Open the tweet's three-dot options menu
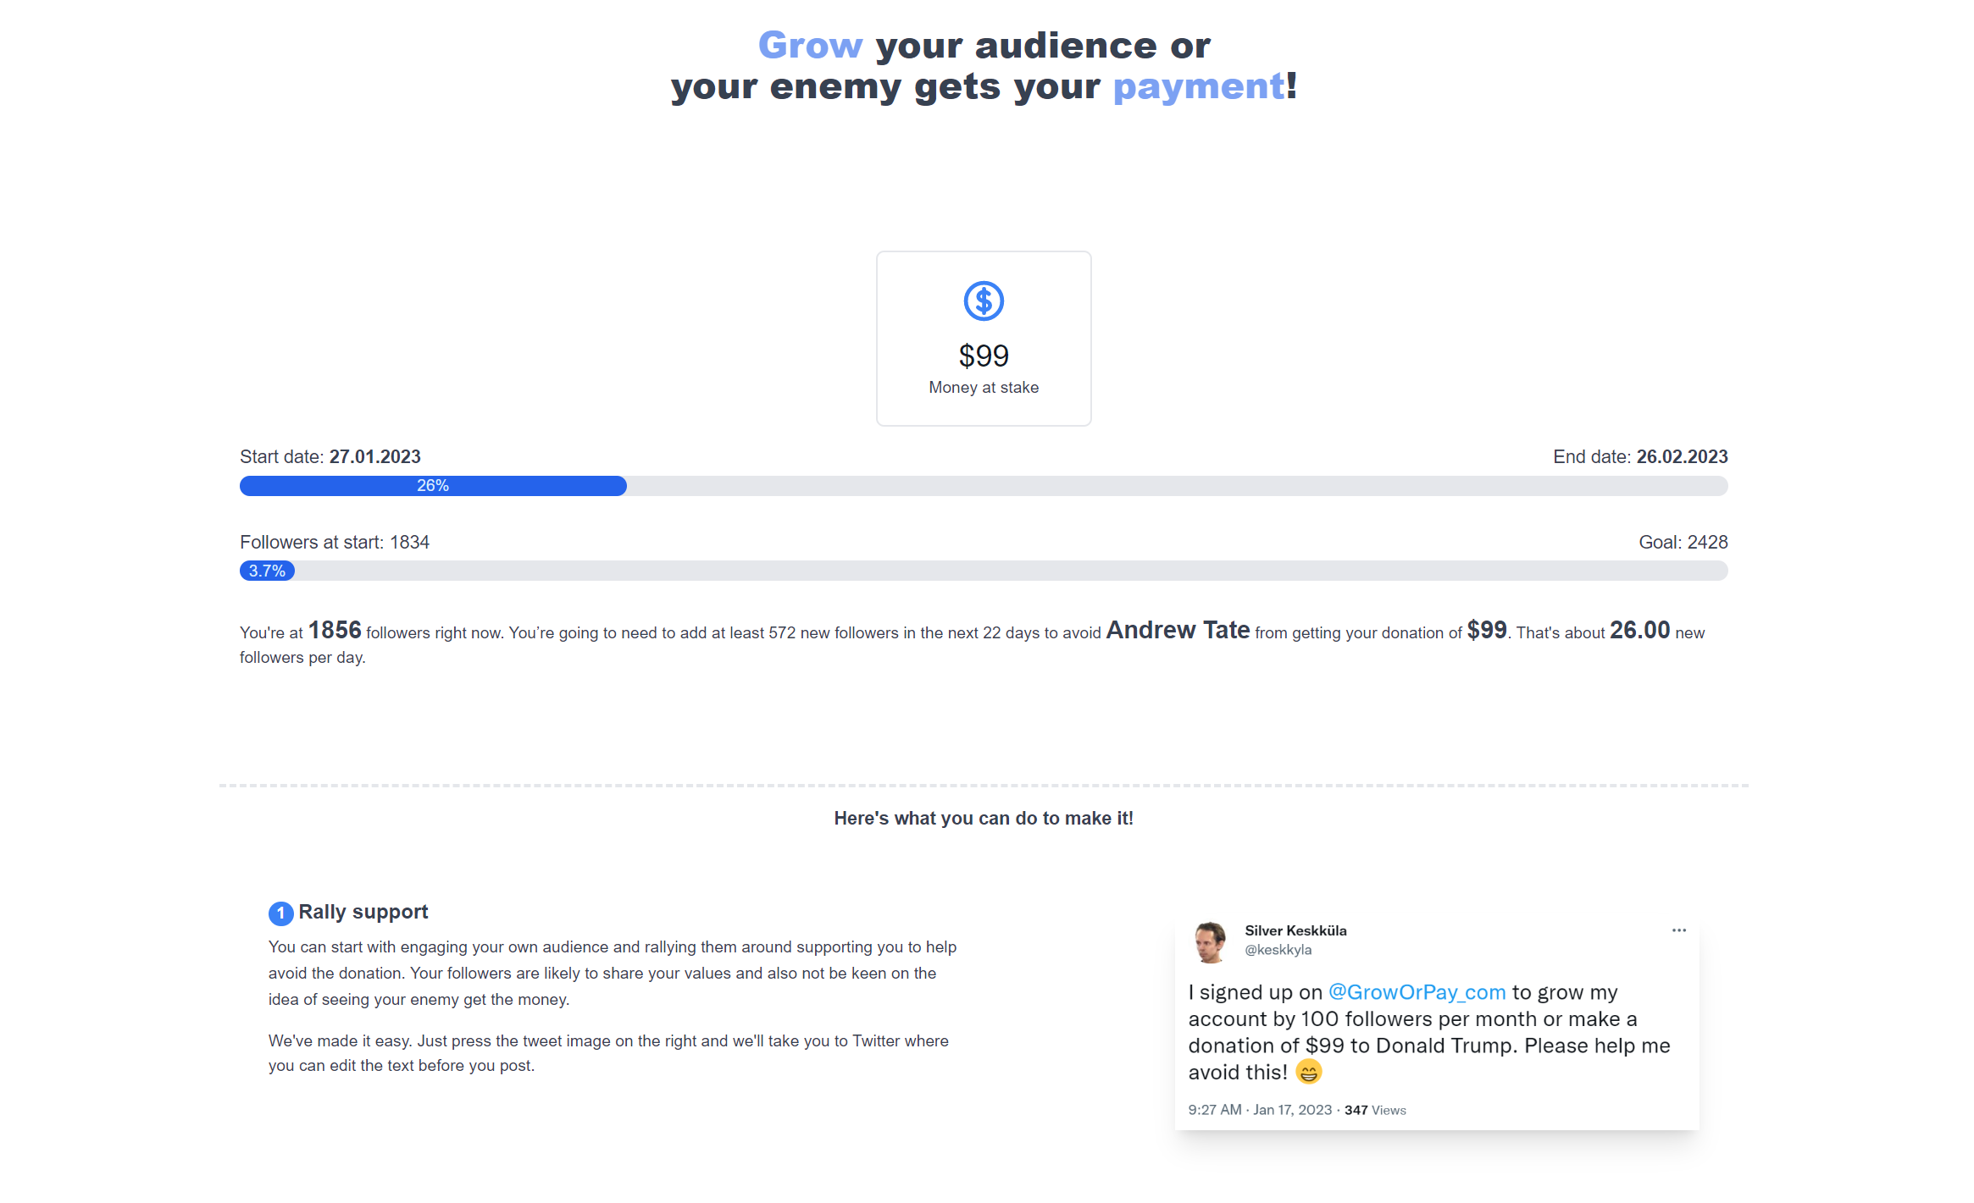This screenshot has width=1974, height=1203. pos(1678,930)
